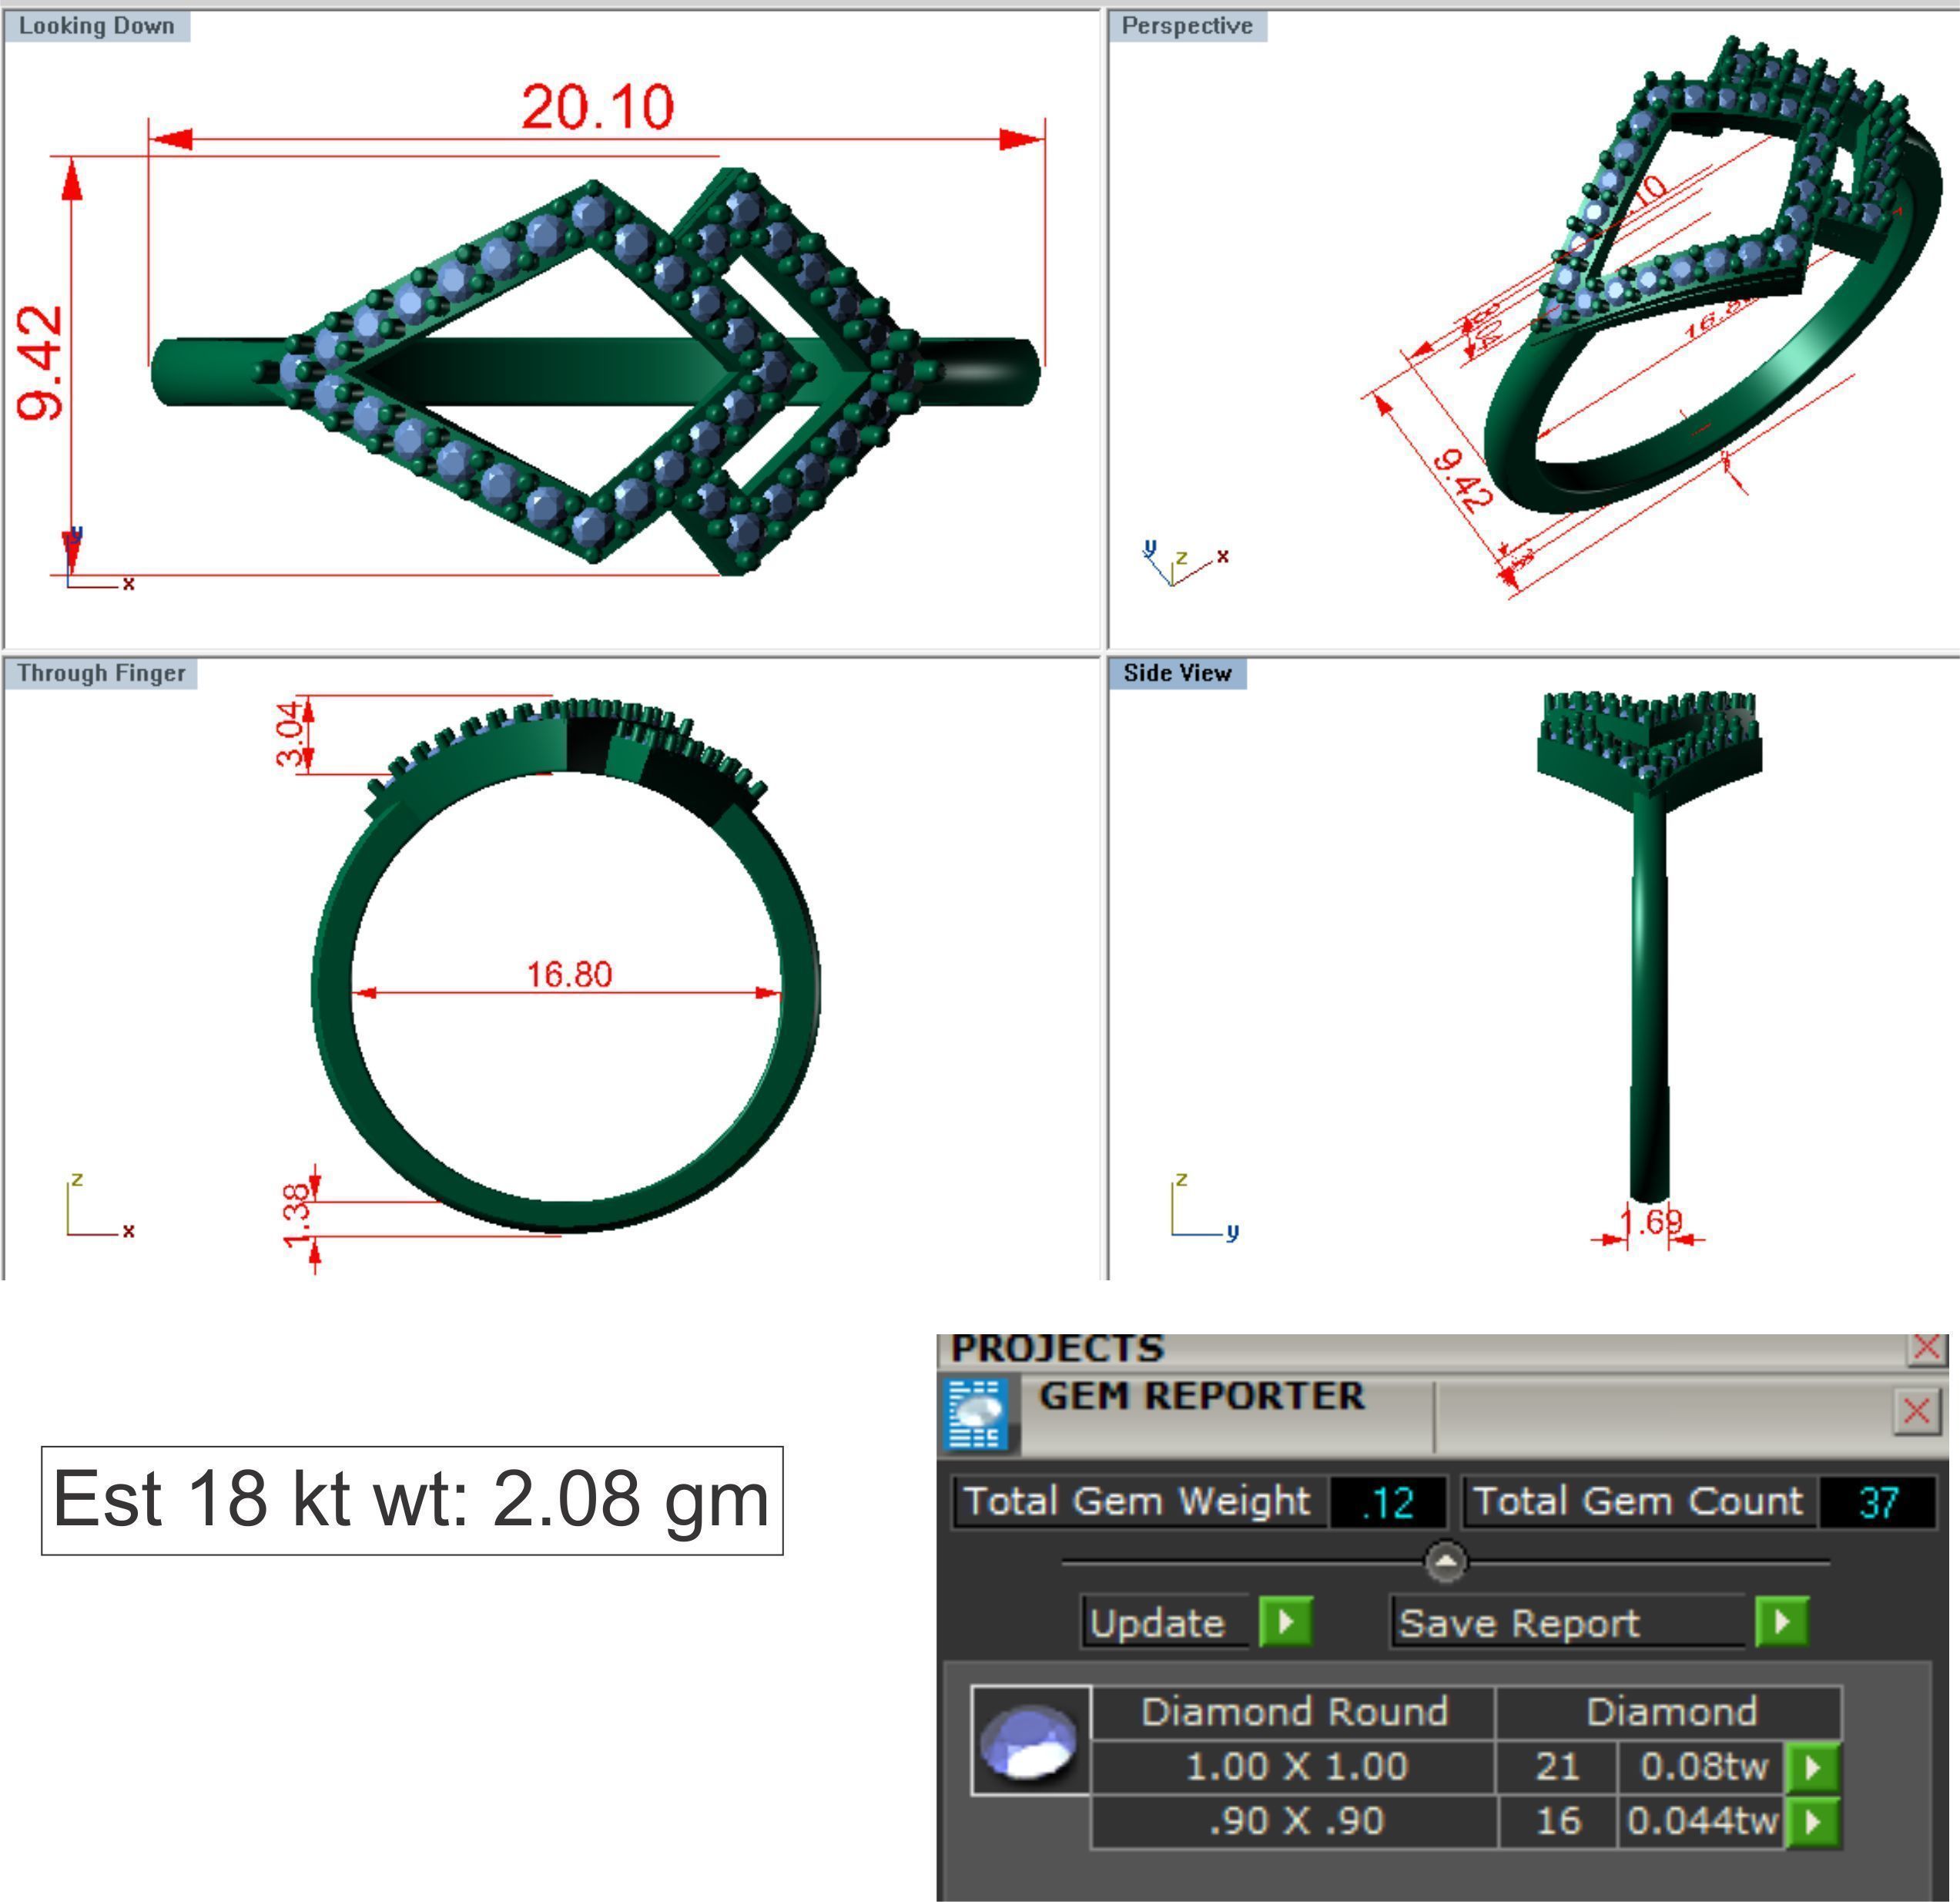Click the 1.69 shank width dimension
Viewport: 1960px width, 1902px height.
1651,1222
